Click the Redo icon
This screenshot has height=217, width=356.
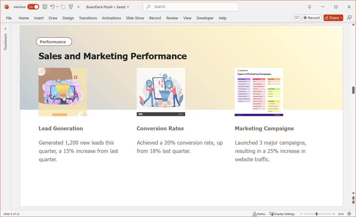pyautogui.click(x=63, y=7)
